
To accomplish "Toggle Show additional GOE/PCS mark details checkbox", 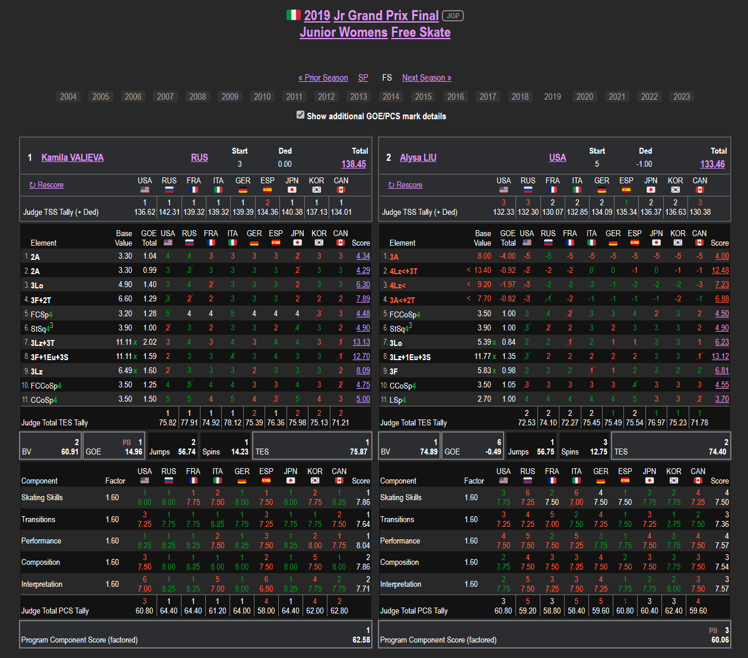I will [301, 115].
